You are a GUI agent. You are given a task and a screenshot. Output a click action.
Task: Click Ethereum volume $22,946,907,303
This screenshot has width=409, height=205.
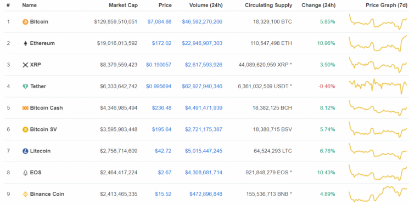pyautogui.click(x=202, y=43)
